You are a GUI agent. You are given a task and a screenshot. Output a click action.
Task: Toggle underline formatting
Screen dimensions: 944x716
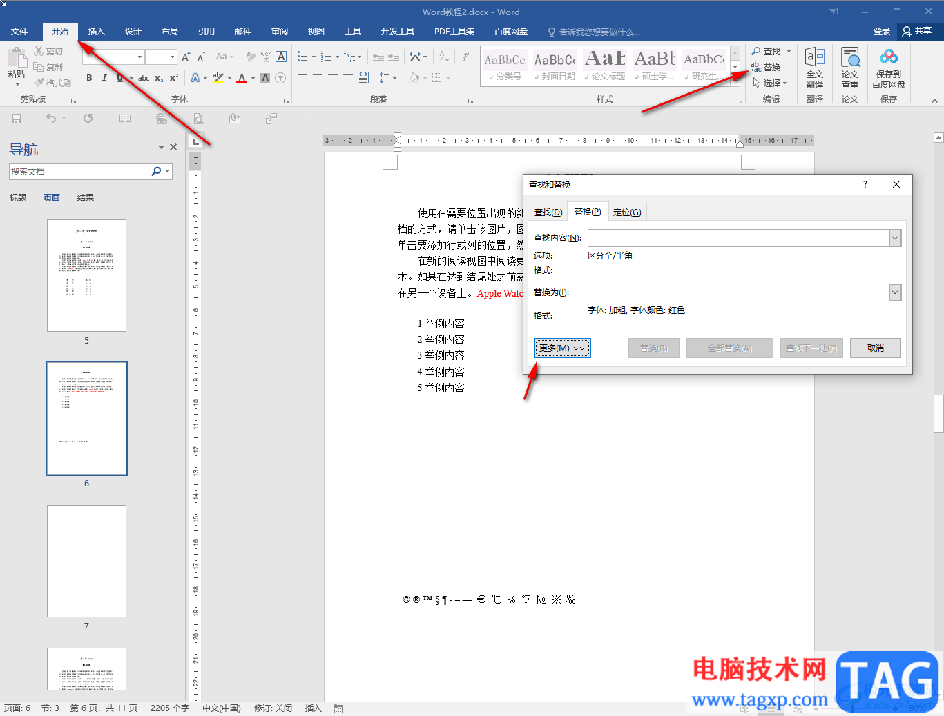(119, 78)
